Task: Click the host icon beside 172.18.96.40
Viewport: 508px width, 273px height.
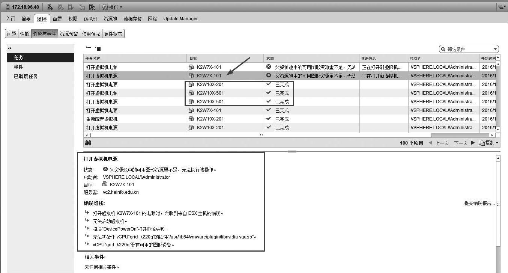Action: point(8,7)
